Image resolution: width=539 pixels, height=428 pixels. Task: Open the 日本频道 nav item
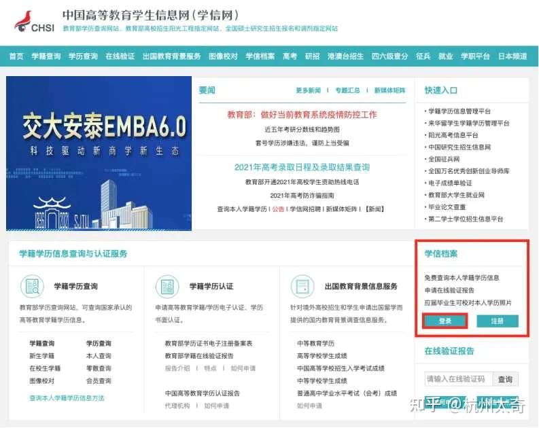pyautogui.click(x=512, y=56)
